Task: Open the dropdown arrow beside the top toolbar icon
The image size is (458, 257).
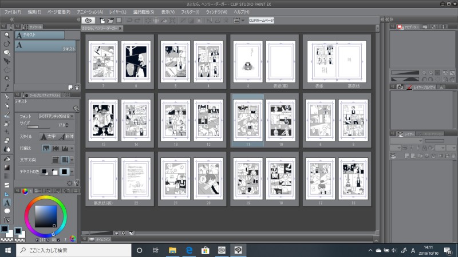Action: coord(243,21)
